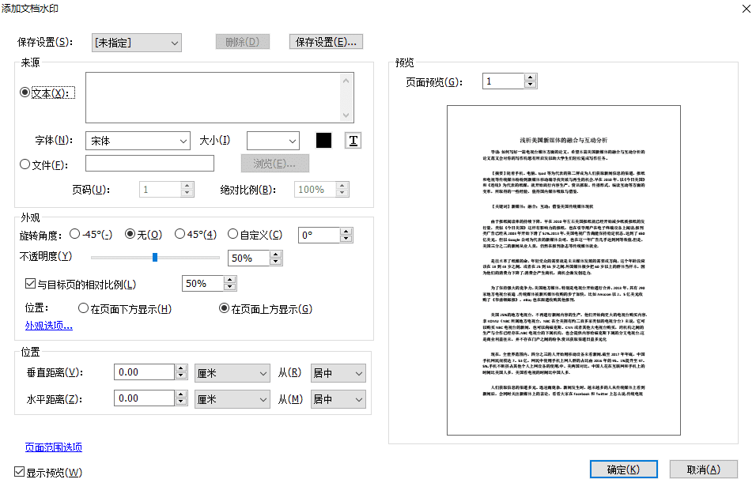Increase the page preview number stepper

tap(531, 77)
